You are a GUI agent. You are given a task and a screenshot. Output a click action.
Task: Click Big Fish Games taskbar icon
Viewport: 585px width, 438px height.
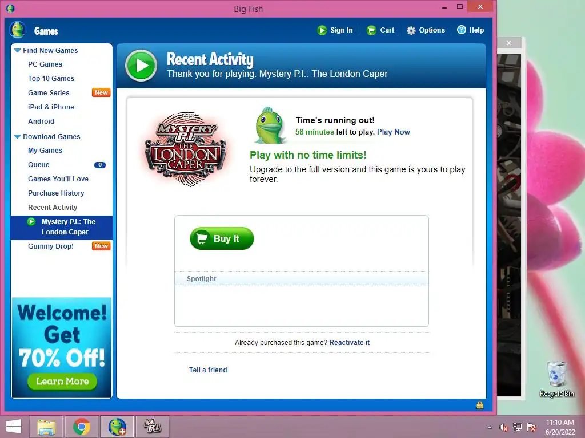[x=117, y=427]
